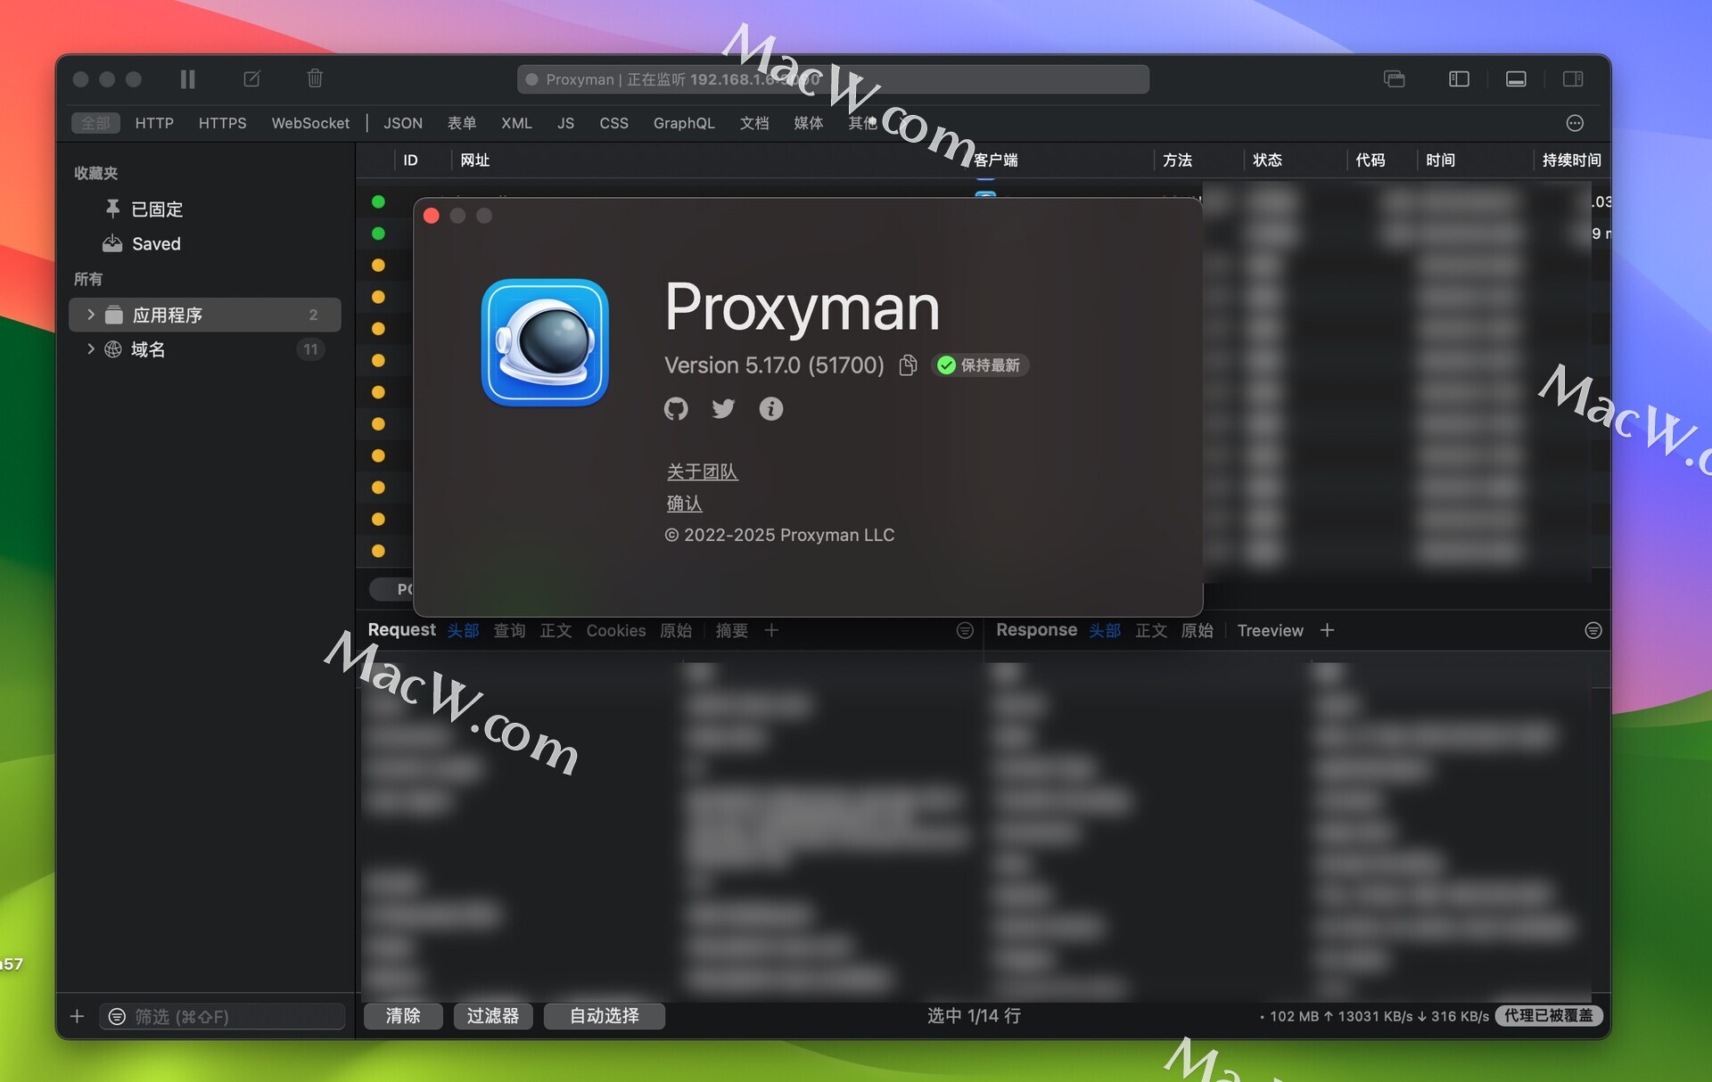Switch Request view to Cookies tab

pos(615,630)
